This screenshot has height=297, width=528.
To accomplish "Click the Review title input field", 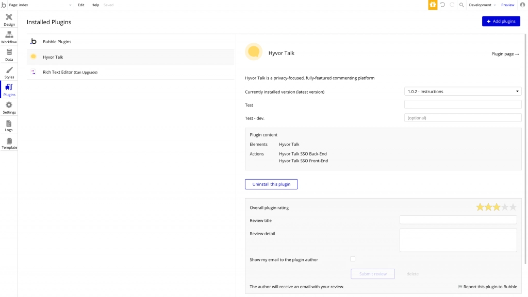I will click(x=458, y=220).
